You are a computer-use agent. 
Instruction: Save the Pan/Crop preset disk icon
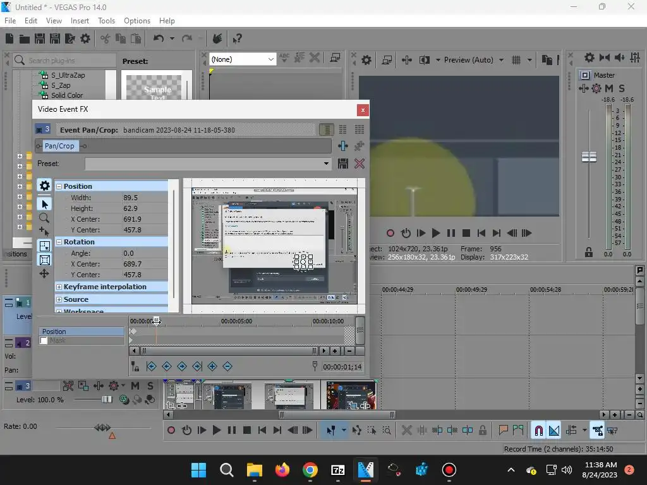point(343,164)
